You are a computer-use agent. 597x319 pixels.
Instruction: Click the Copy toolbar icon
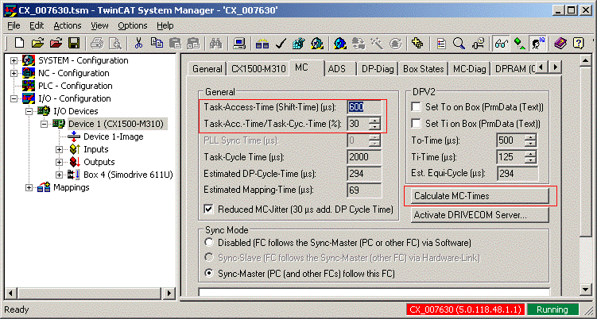pyautogui.click(x=157, y=43)
